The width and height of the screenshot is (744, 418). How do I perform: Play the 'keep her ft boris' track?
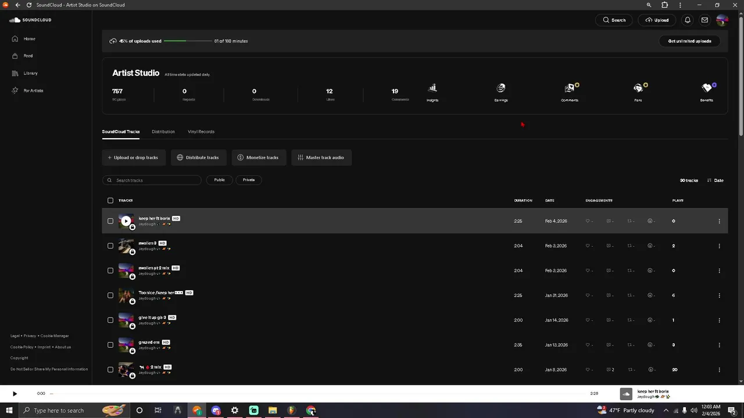(126, 221)
